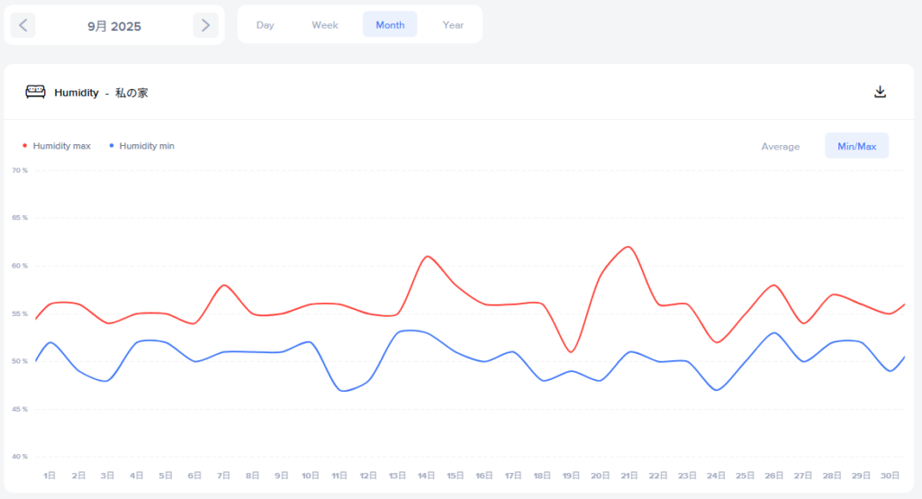Click the red Humidity max legend dot
Screen dimensions: 922x499
24,145
